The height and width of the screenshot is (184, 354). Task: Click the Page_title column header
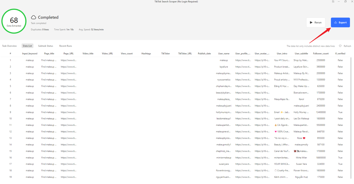point(49,54)
